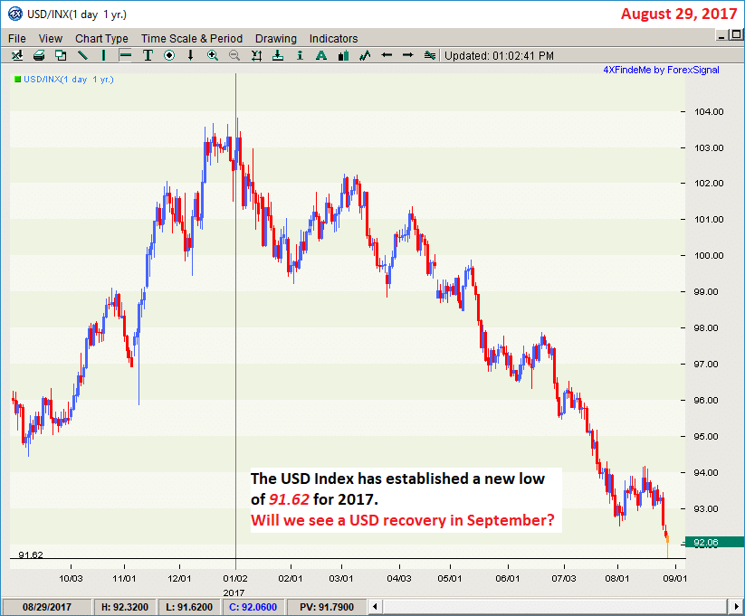
Task: Select the Text annotation tool
Action: point(148,55)
